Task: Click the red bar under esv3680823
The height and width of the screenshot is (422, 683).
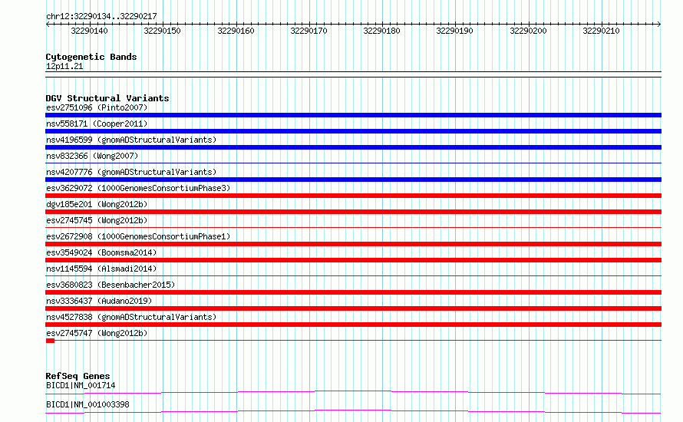Action: point(353,292)
